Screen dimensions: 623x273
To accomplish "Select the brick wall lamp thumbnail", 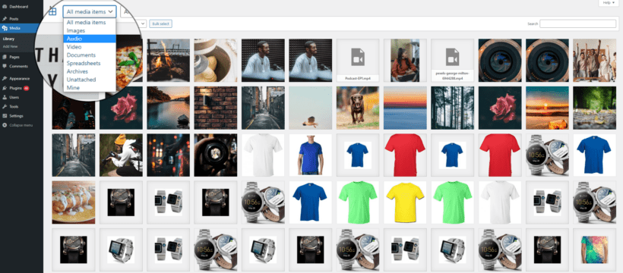I will pyautogui.click(x=216, y=108).
